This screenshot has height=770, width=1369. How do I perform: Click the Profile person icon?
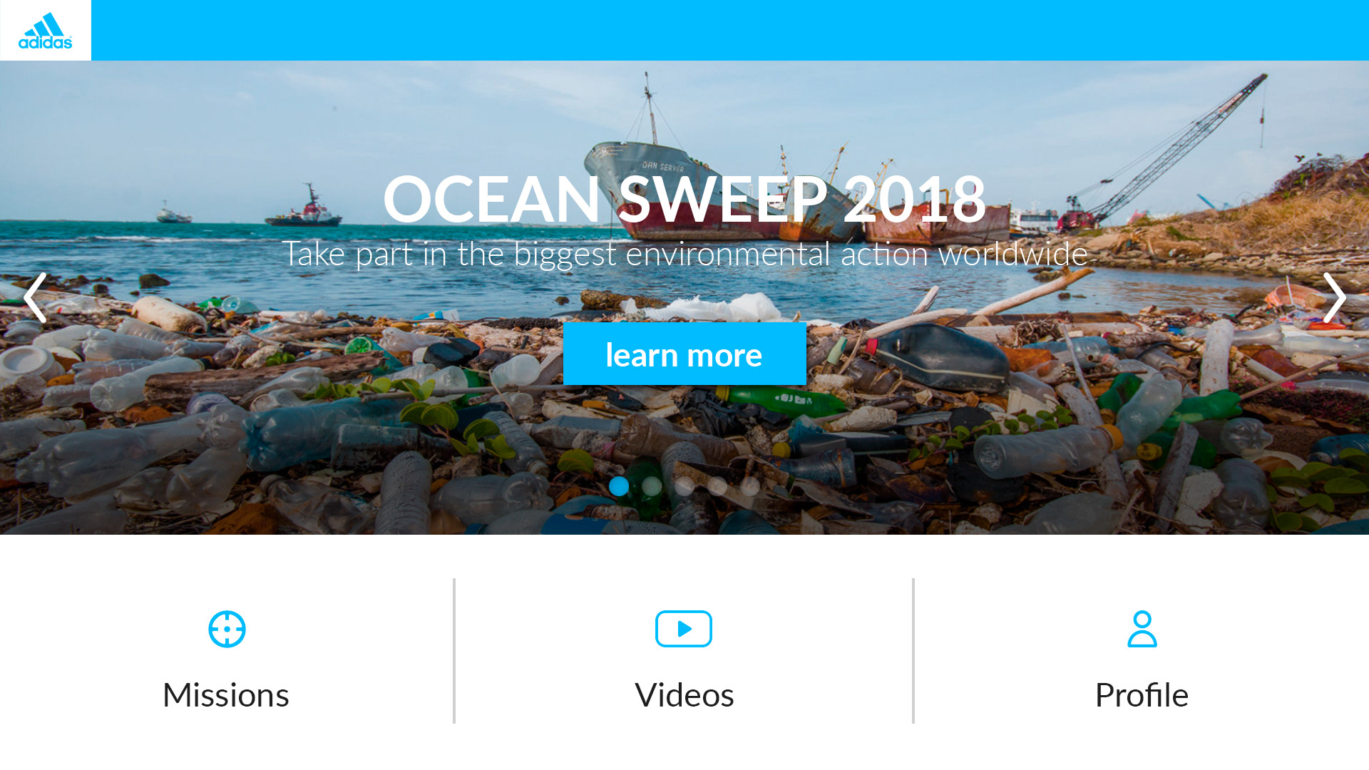pos(1142,629)
